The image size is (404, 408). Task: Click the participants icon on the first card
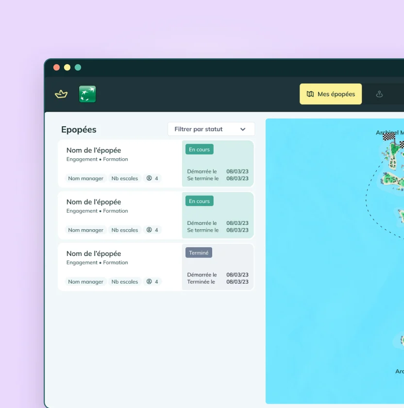coord(149,178)
